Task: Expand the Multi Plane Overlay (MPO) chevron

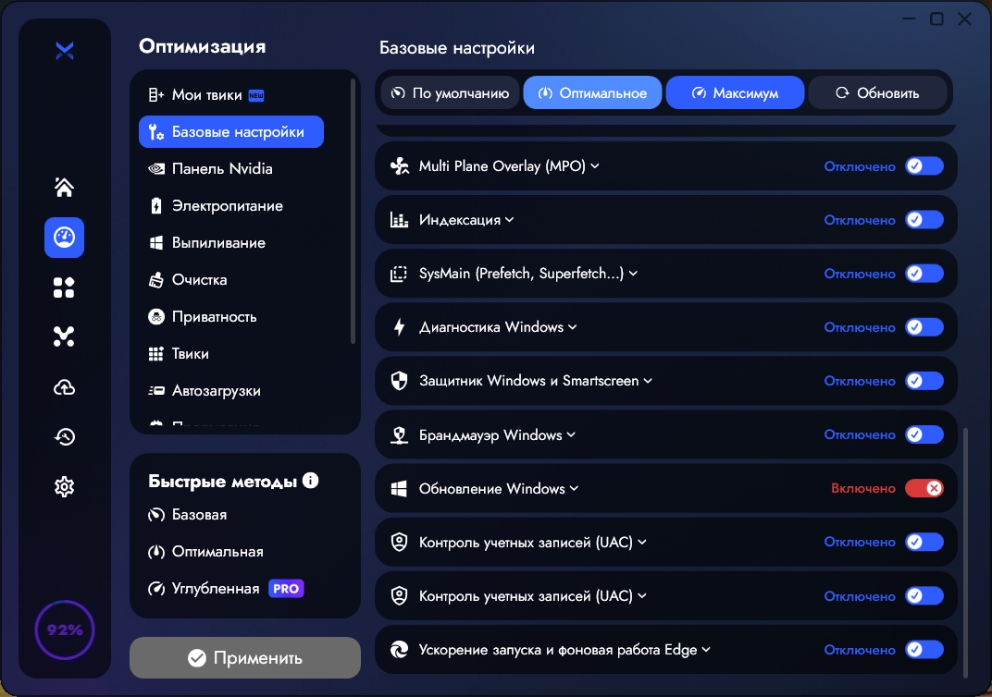Action: tap(595, 166)
